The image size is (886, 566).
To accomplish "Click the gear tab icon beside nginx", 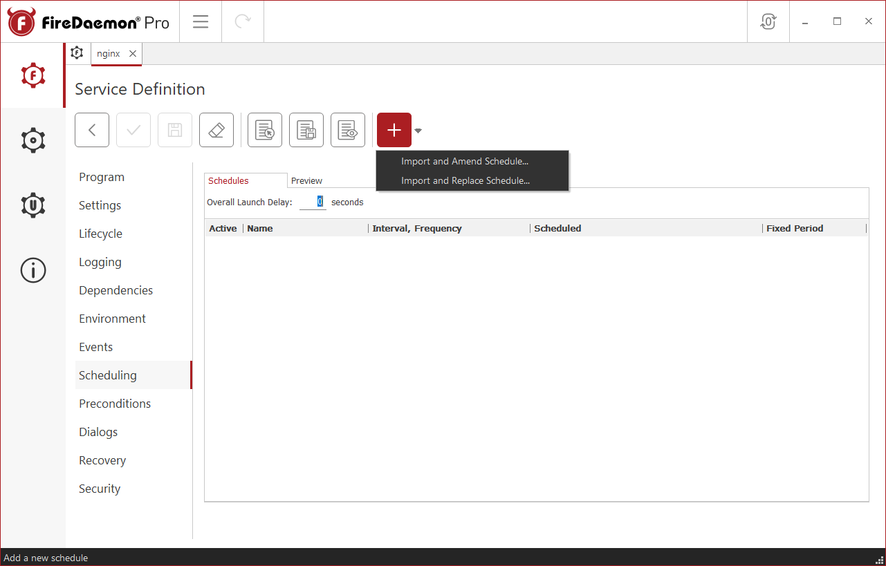I will (77, 53).
